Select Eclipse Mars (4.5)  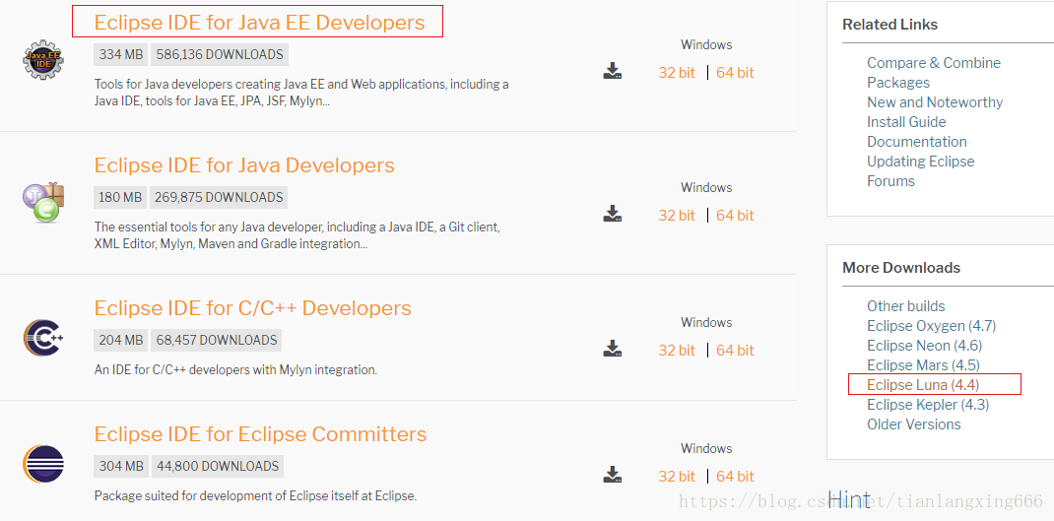coord(923,365)
